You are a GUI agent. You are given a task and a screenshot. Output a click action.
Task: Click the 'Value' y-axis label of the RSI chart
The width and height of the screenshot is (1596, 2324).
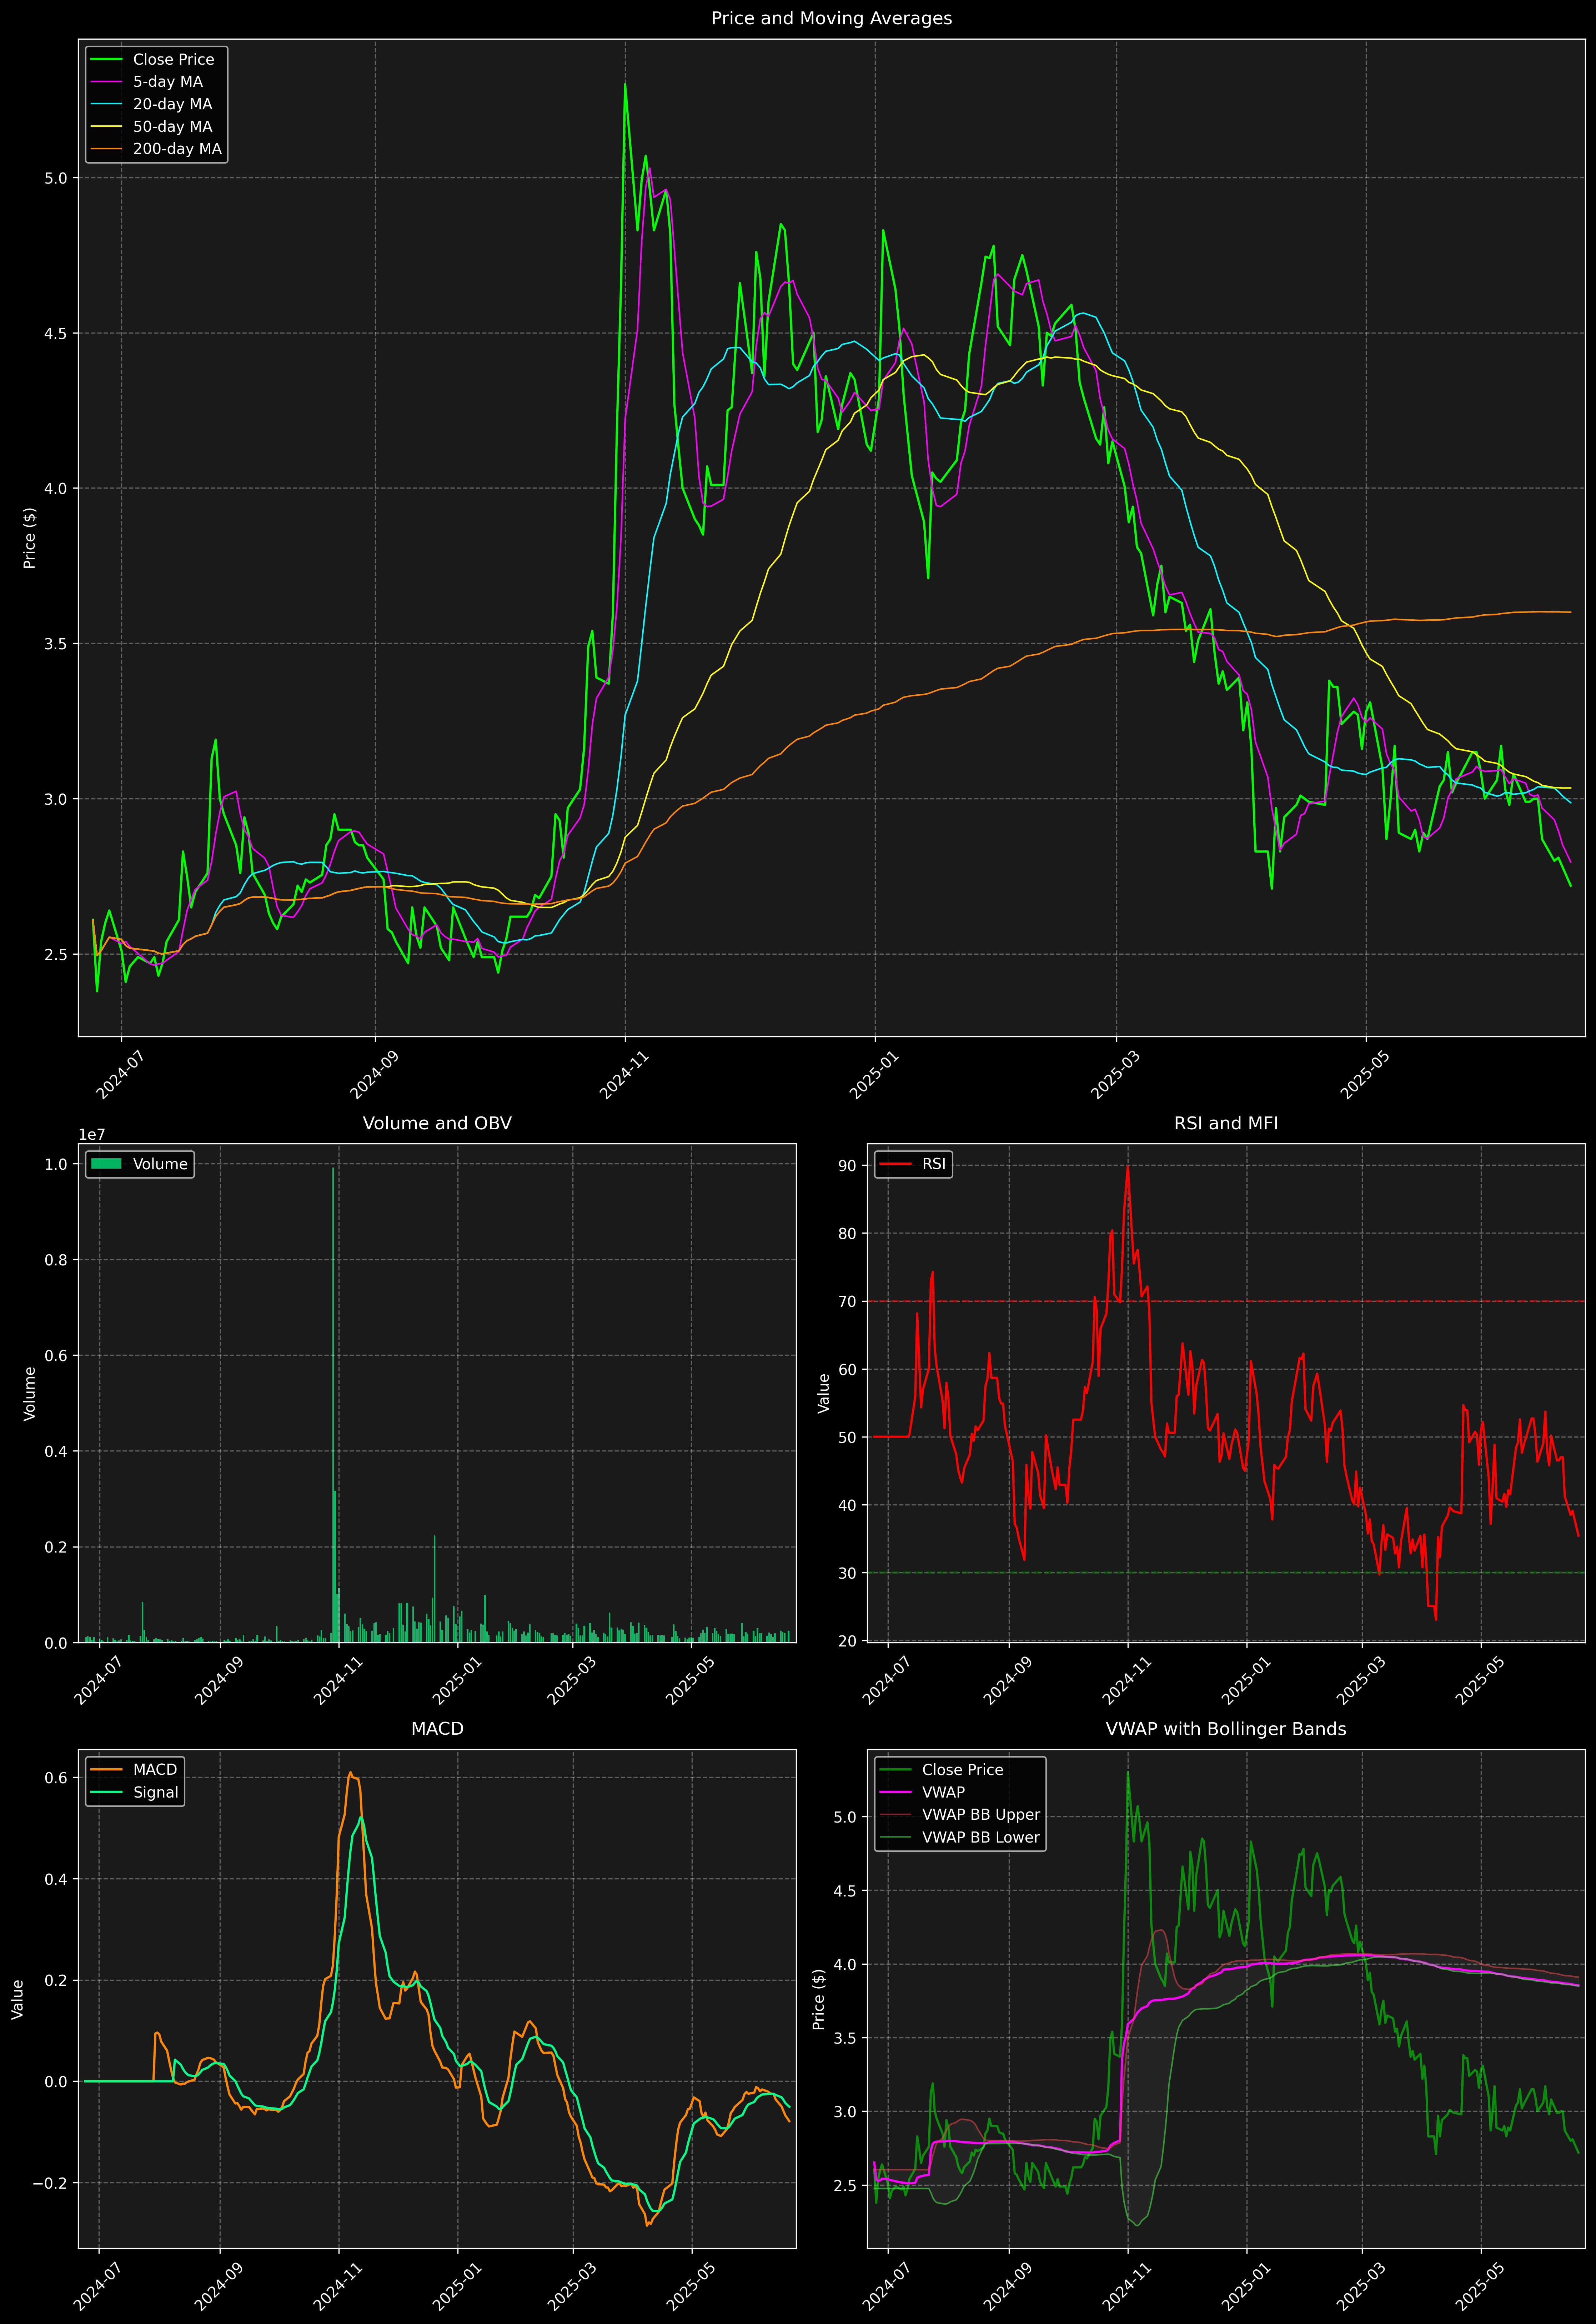tap(824, 1393)
